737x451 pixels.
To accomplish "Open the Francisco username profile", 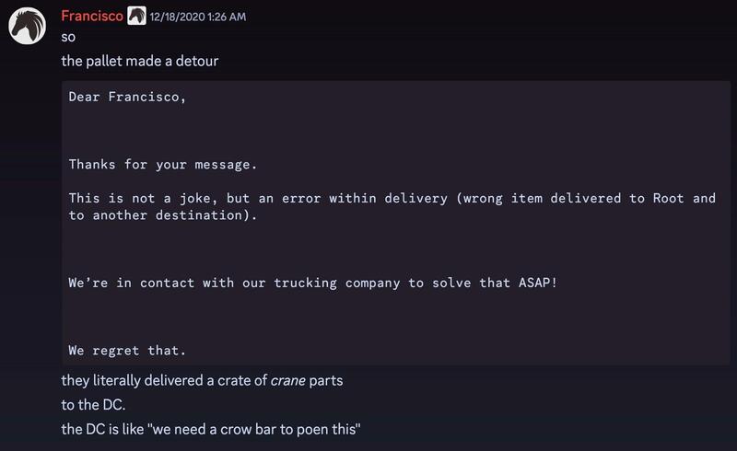I will click(x=91, y=16).
